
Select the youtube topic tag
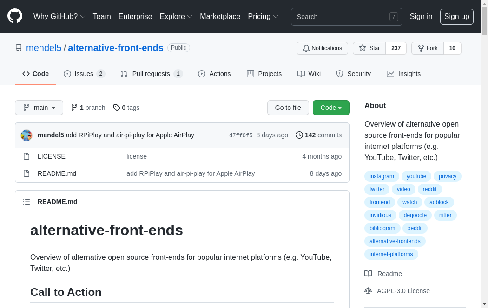(416, 176)
